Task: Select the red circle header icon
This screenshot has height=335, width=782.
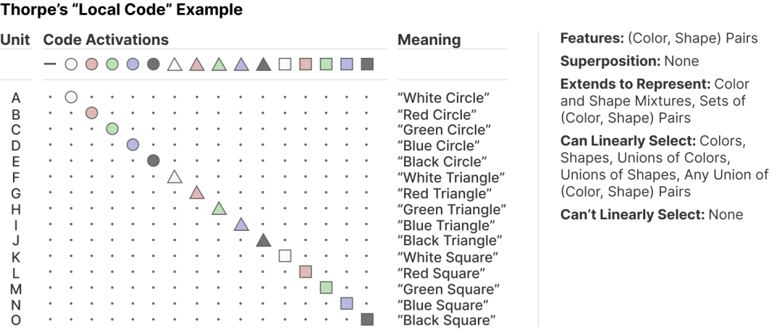Action: point(92,64)
